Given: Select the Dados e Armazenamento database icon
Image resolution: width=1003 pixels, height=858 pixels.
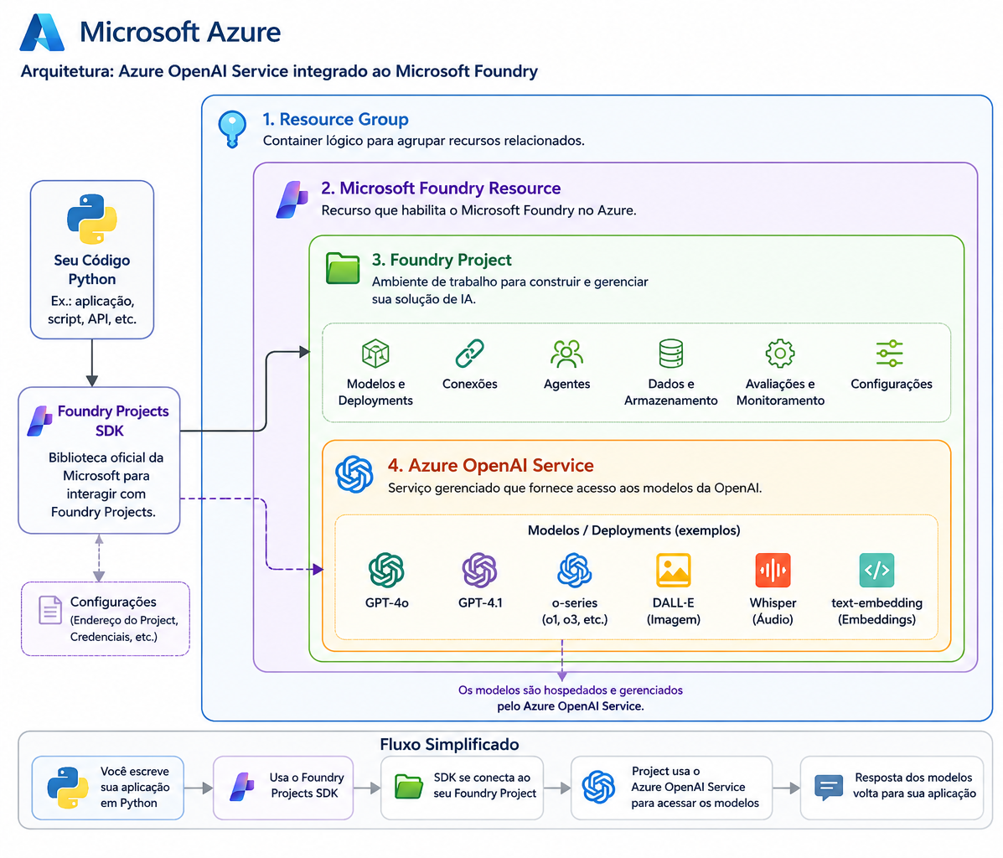Looking at the screenshot, I should 671,354.
